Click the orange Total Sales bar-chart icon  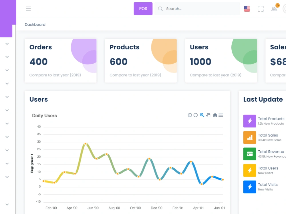[x=250, y=138]
